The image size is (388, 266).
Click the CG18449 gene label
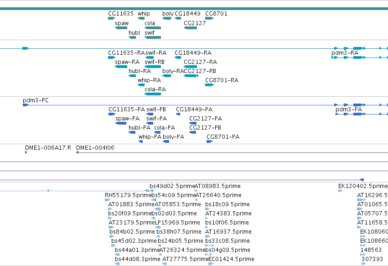187,14
